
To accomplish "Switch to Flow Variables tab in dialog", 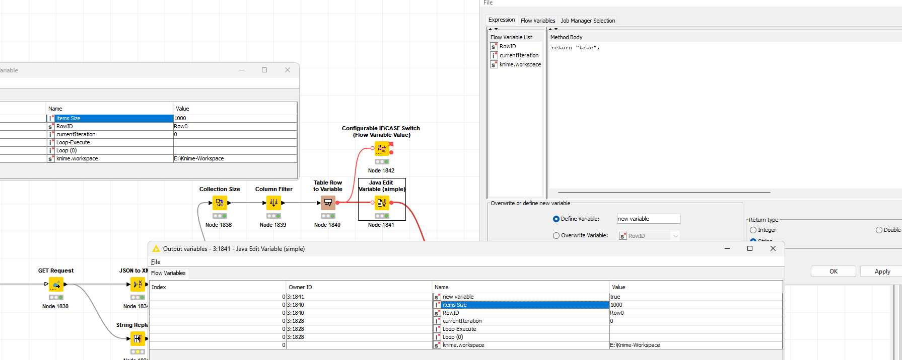I will click(538, 21).
